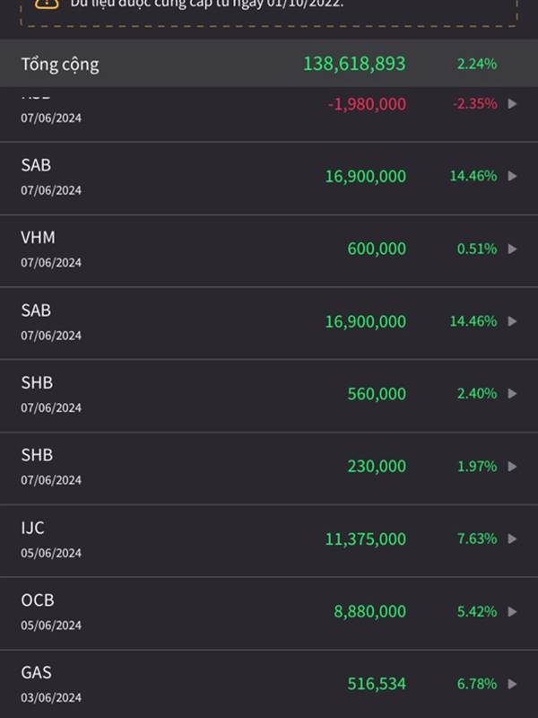Tap the 11,375,000 profit for IJC
The image size is (538, 718).
point(366,539)
